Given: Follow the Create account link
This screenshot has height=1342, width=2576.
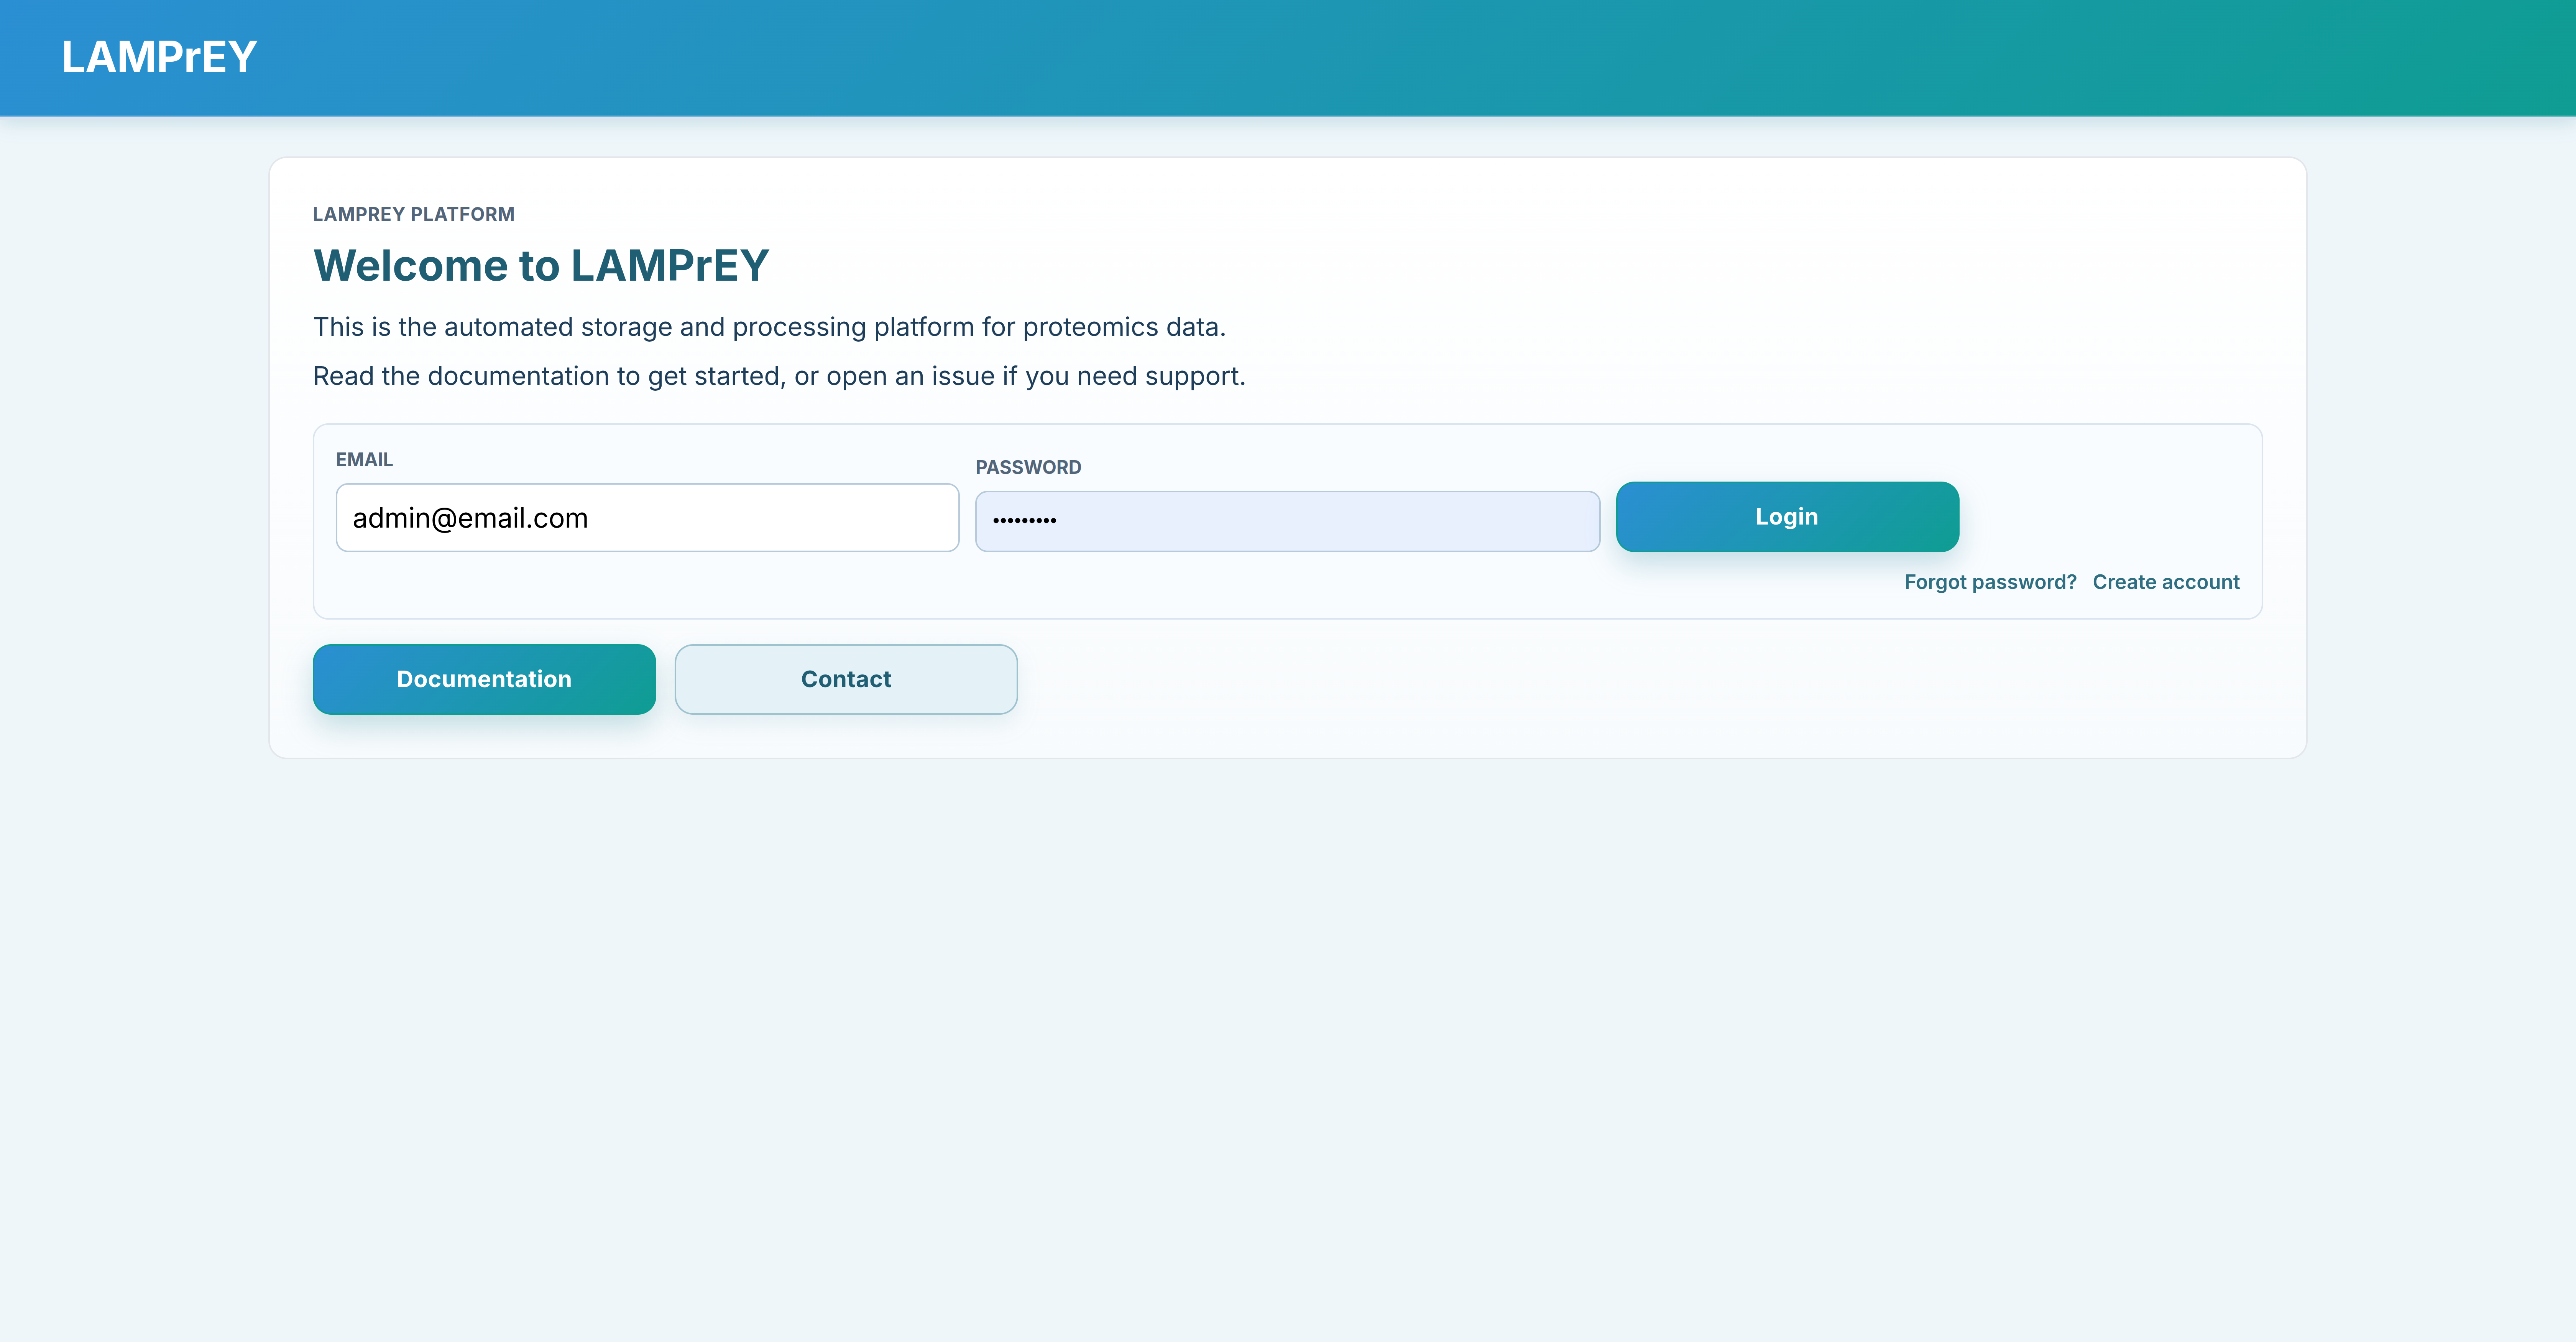Looking at the screenshot, I should [x=2165, y=582].
